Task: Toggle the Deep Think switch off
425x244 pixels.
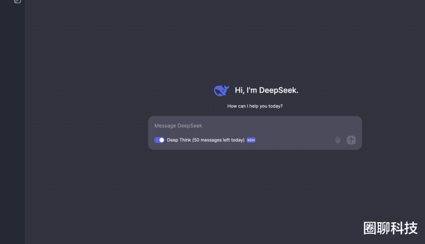Action: click(x=159, y=140)
